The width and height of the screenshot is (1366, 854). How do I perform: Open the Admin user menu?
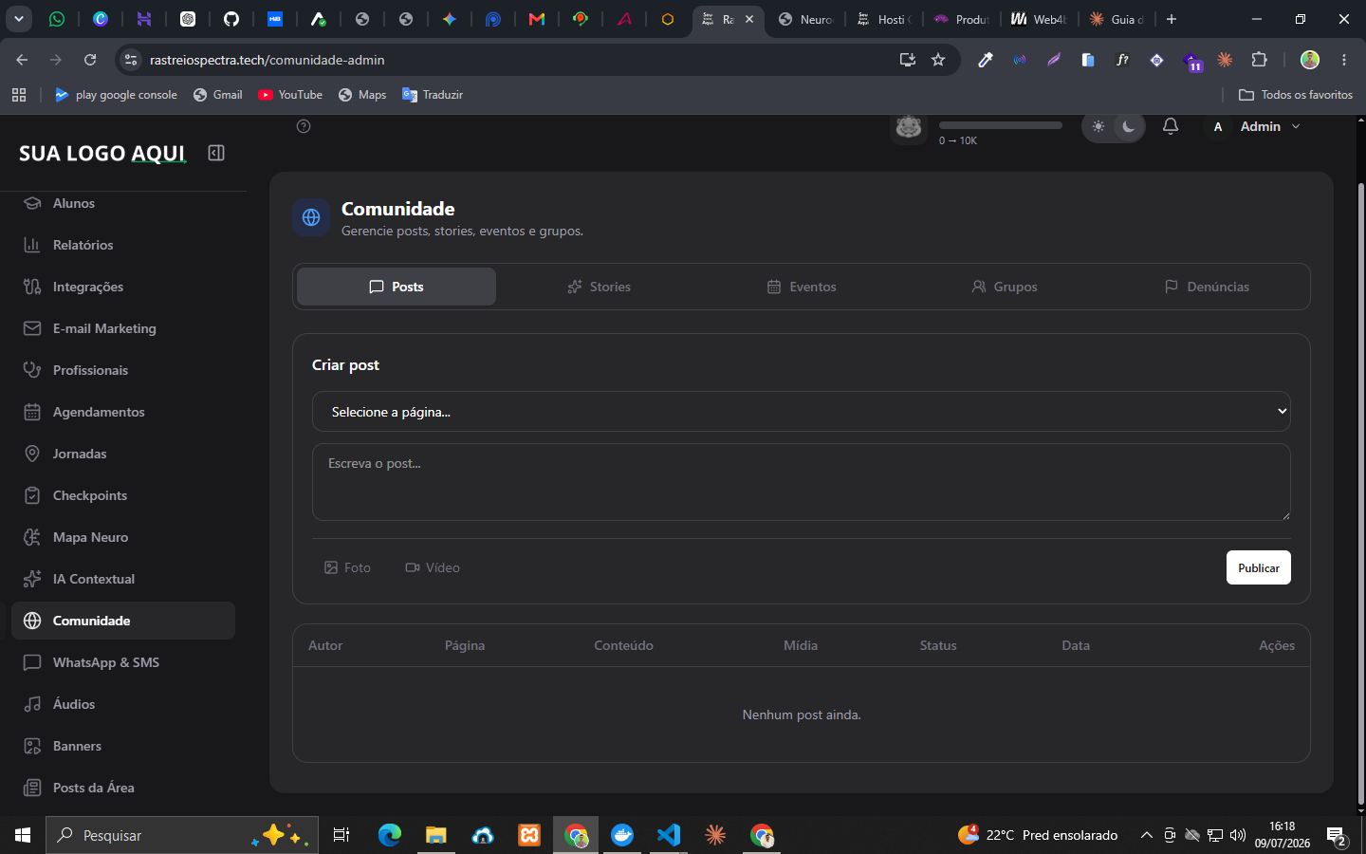(1258, 126)
